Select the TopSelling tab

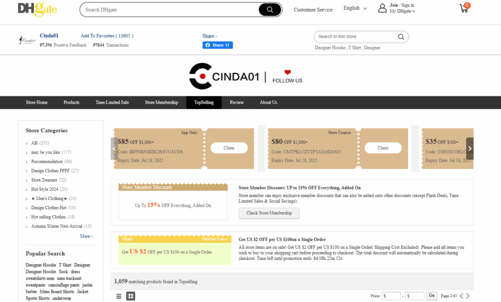tap(204, 103)
